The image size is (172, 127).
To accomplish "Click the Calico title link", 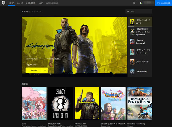I will (x=24, y=124).
